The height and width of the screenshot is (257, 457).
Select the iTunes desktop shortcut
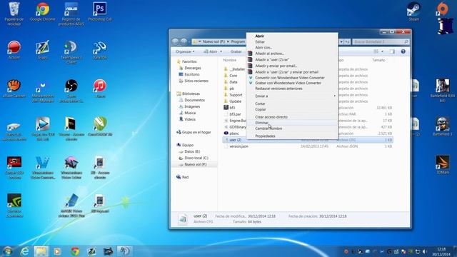coord(100,89)
